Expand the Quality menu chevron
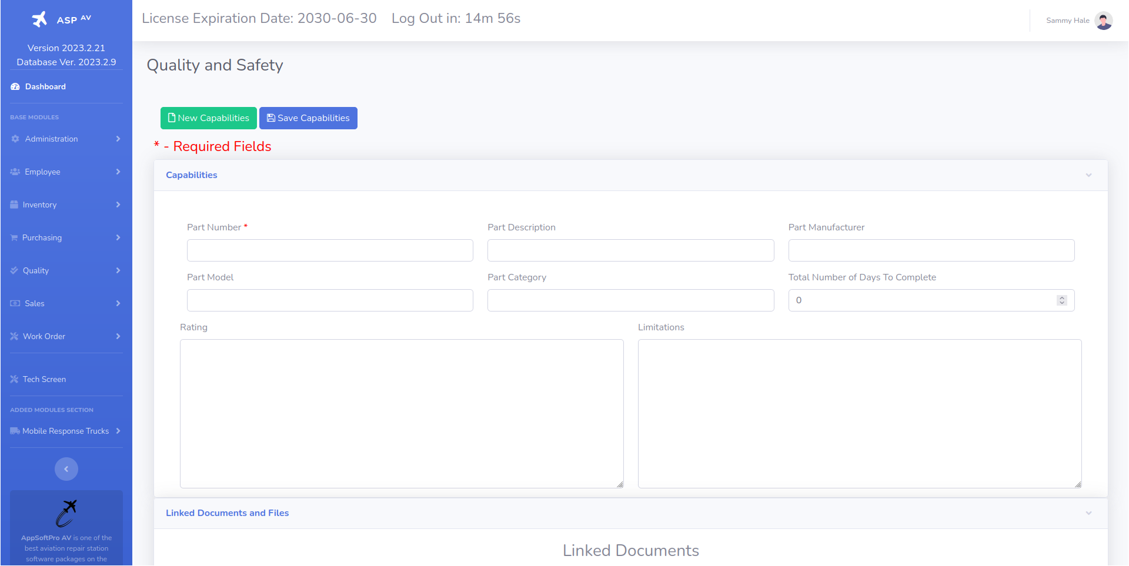 pyautogui.click(x=118, y=270)
